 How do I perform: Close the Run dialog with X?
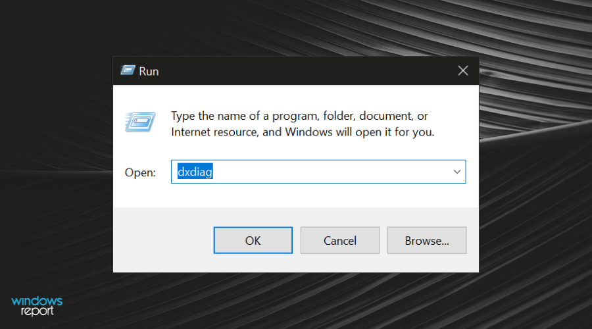coord(463,70)
